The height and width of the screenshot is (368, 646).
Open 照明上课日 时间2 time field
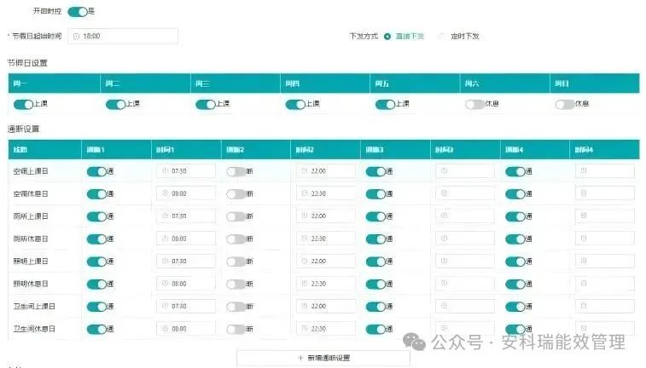tap(325, 262)
